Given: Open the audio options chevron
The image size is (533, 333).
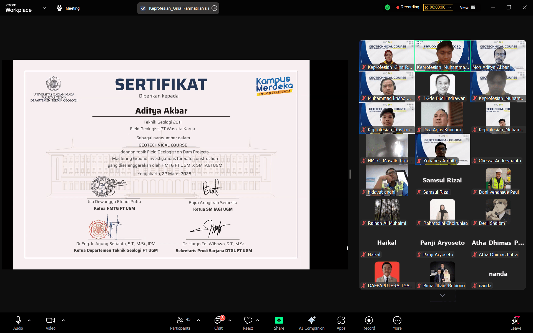Looking at the screenshot, I should point(29,320).
